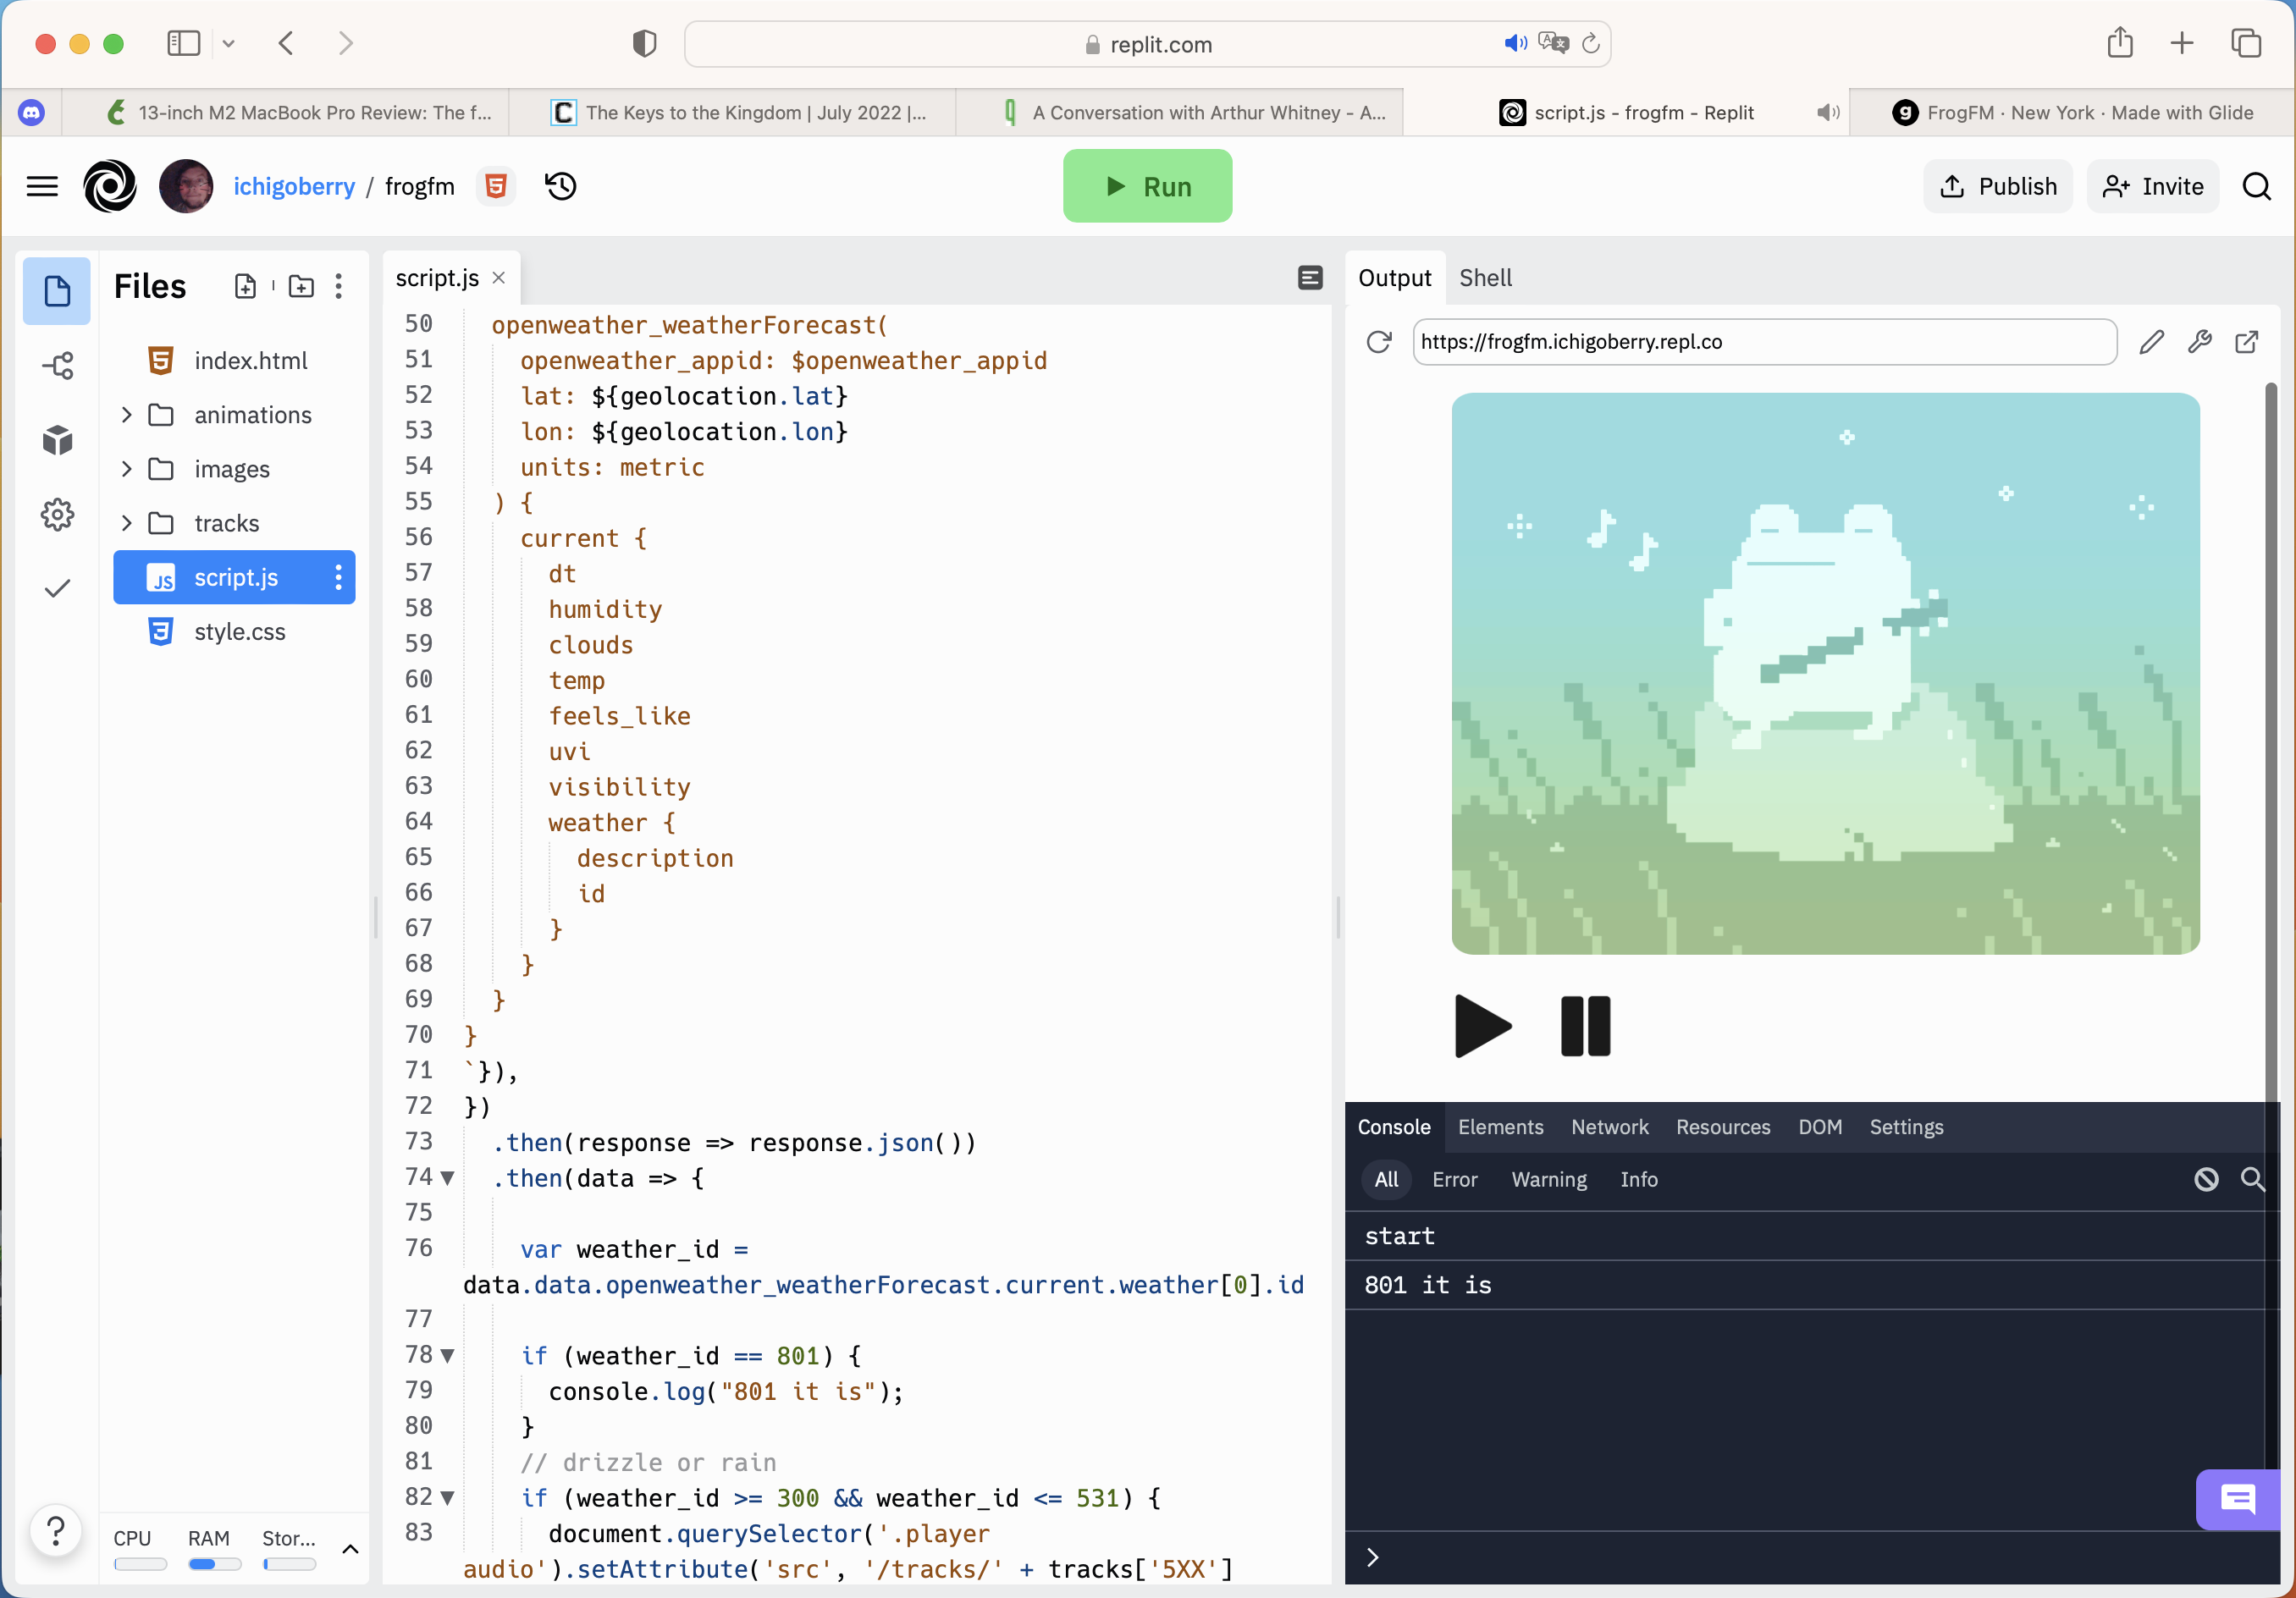This screenshot has width=2296, height=1598.
Task: Click the clear console icon
Action: 2206,1179
